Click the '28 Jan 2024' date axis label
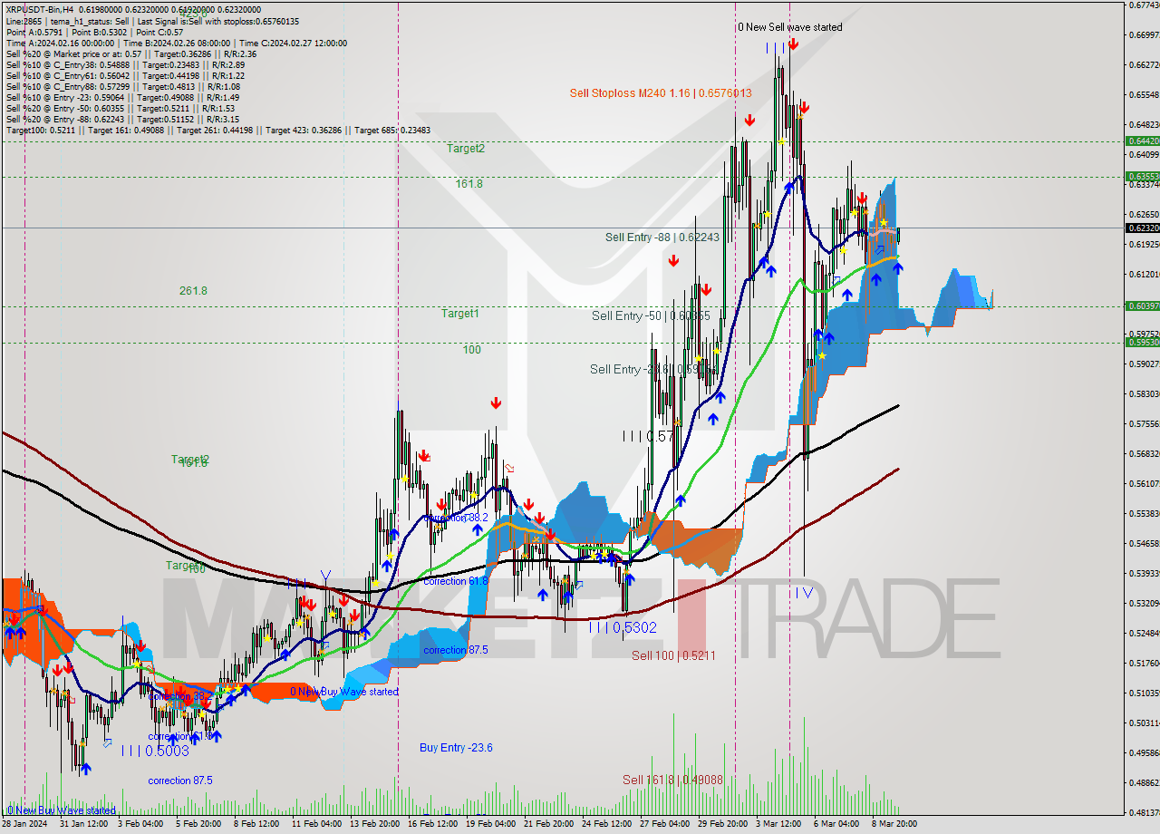1160x834 pixels. click(x=25, y=824)
